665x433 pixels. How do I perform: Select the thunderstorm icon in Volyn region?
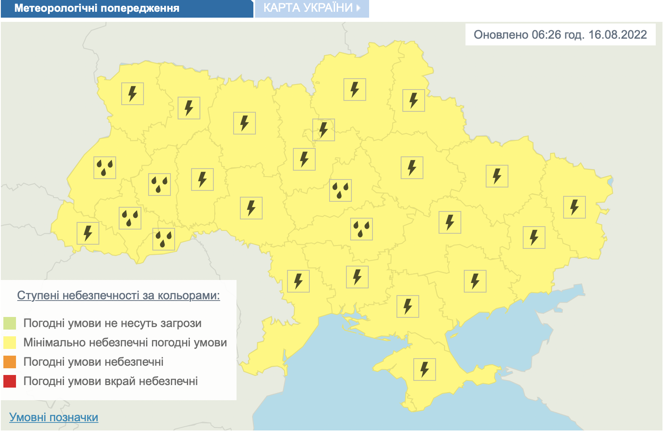pos(132,94)
